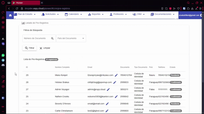
Task: Click edit pencil for Miaru Kenpel's email
Action: (x=116, y=75)
